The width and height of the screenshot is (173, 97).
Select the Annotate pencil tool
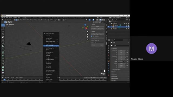(x=3, y=43)
